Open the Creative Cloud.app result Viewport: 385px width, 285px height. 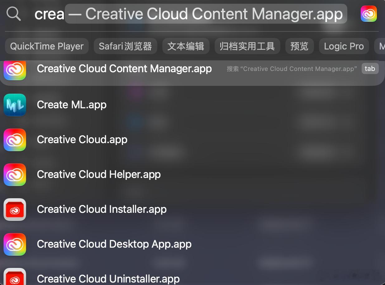coord(192,140)
